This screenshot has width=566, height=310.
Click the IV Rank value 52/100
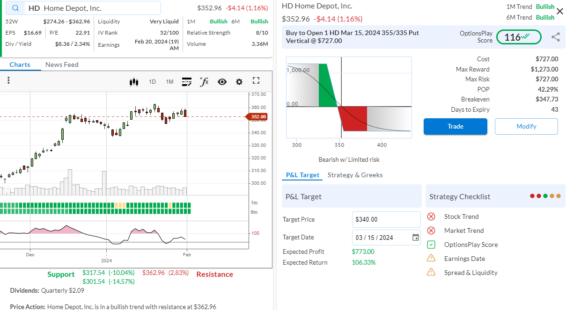[x=169, y=33]
